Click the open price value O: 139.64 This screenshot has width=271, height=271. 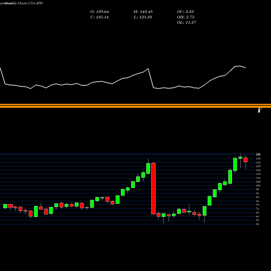[x=100, y=12]
